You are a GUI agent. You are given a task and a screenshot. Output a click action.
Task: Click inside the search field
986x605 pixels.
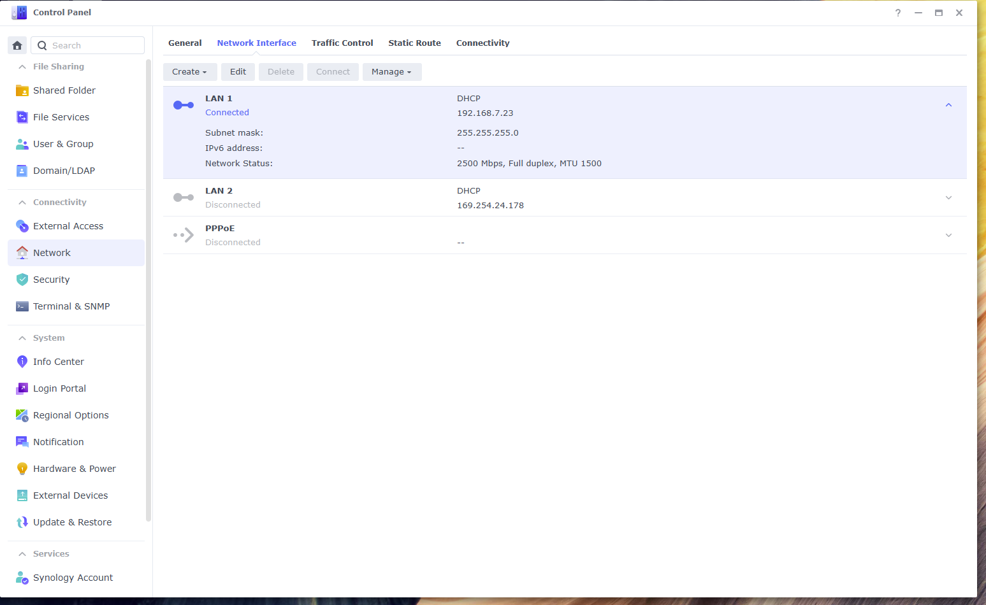(87, 45)
